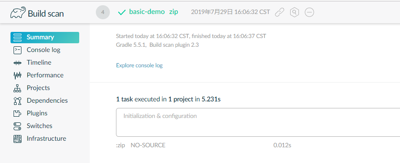Select the Initialization & configuration bar
400x163 pixels.
[258, 122]
